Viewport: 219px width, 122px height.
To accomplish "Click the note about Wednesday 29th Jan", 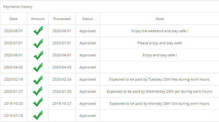I will tap(160, 91).
